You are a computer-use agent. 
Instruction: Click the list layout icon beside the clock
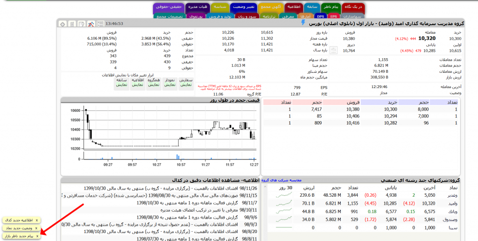[100, 24]
